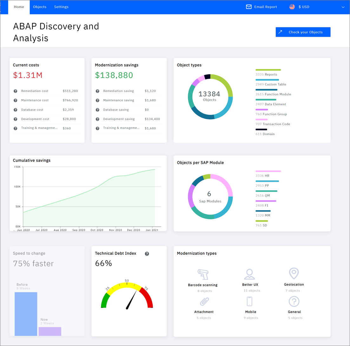Switch to the Objects tab
This screenshot has width=350, height=346.
pos(40,7)
